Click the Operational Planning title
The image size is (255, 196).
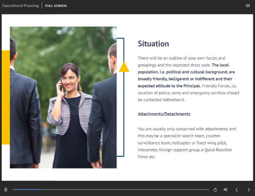point(20,6)
